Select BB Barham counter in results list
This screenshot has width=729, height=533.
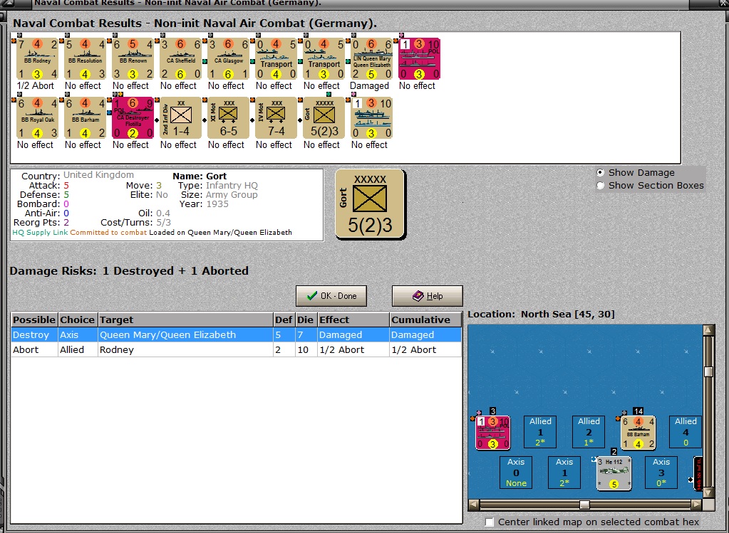click(85, 118)
